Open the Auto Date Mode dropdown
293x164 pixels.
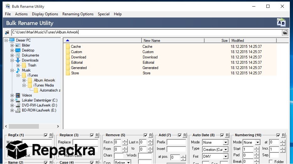(226, 142)
